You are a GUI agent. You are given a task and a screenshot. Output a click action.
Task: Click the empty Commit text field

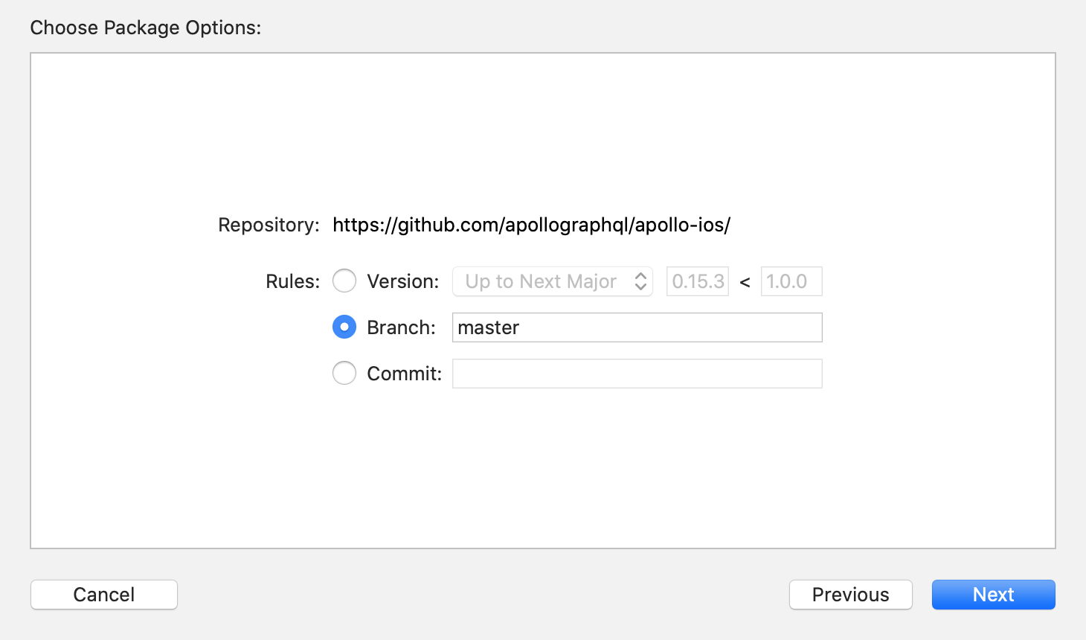pos(637,374)
